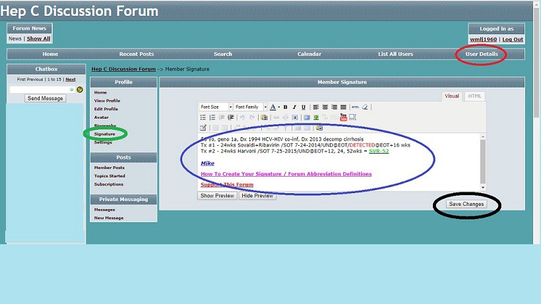
Task: Toggle bold formatting in the editor
Action: pyautogui.click(x=285, y=107)
